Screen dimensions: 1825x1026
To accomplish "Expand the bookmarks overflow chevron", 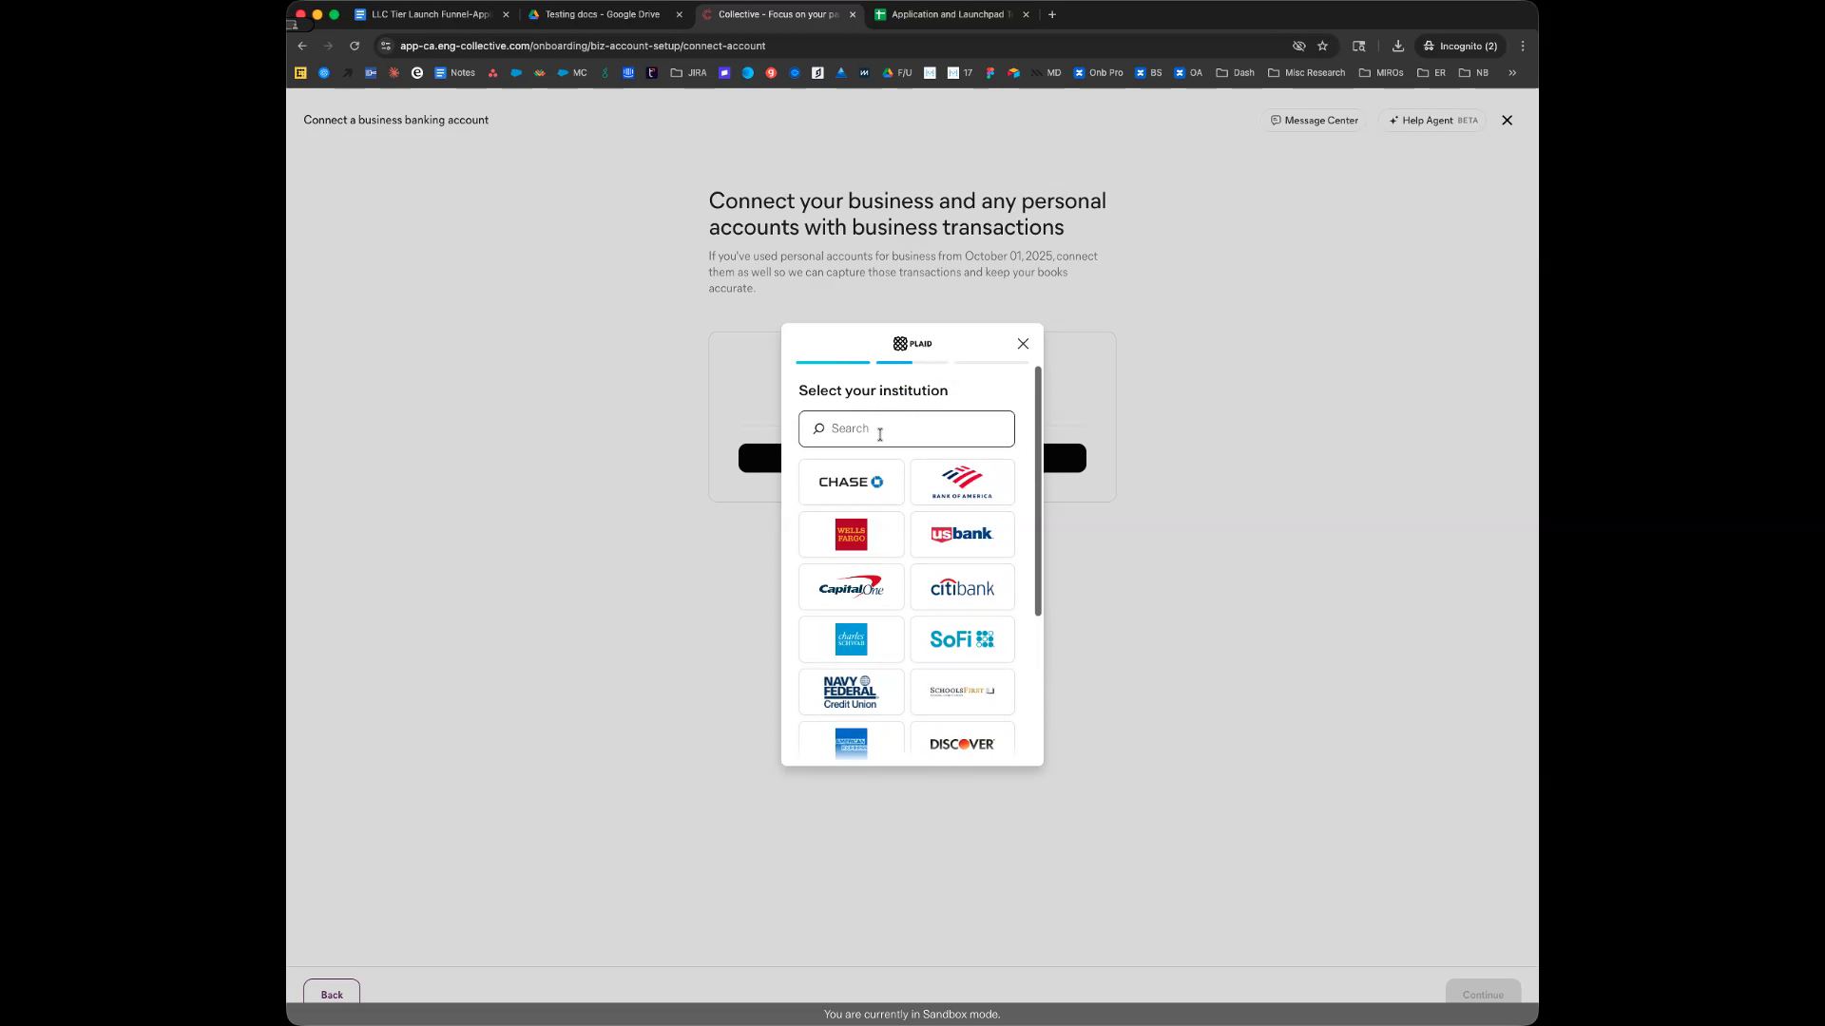I will (x=1511, y=73).
